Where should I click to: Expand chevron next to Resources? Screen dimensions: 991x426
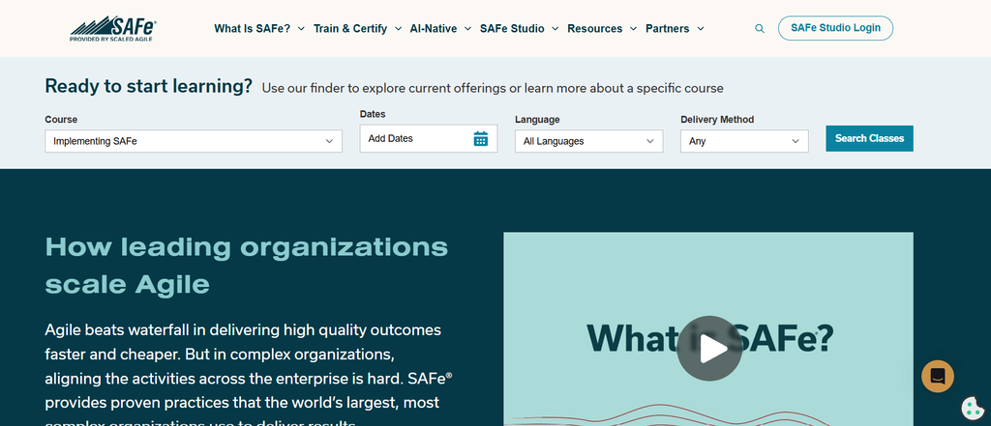633,28
